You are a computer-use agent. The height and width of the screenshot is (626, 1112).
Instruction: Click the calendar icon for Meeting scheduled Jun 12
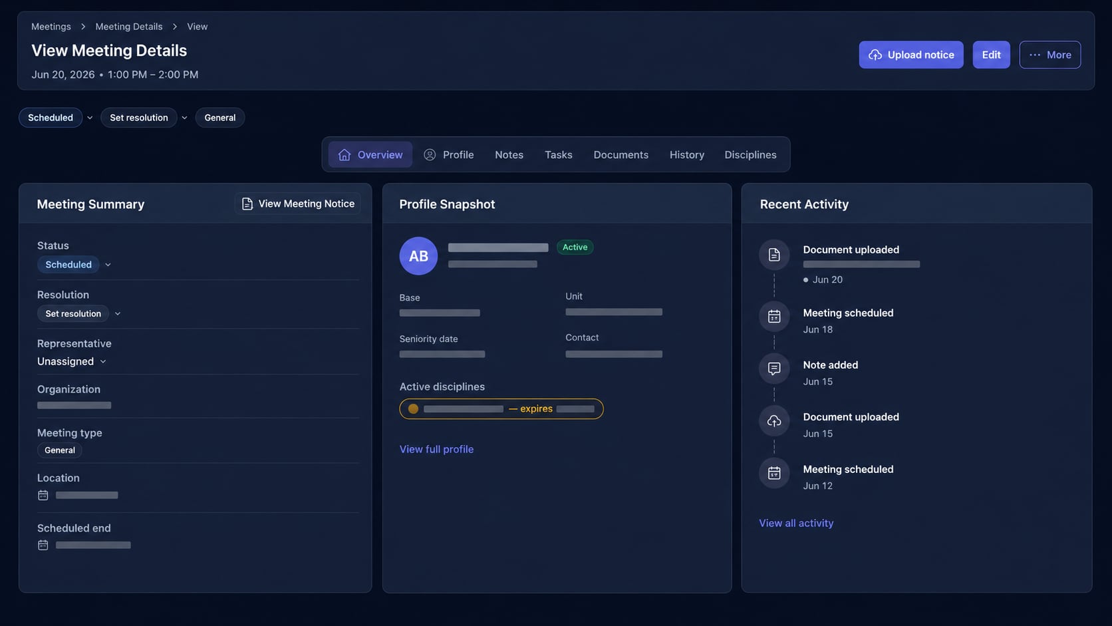point(774,473)
